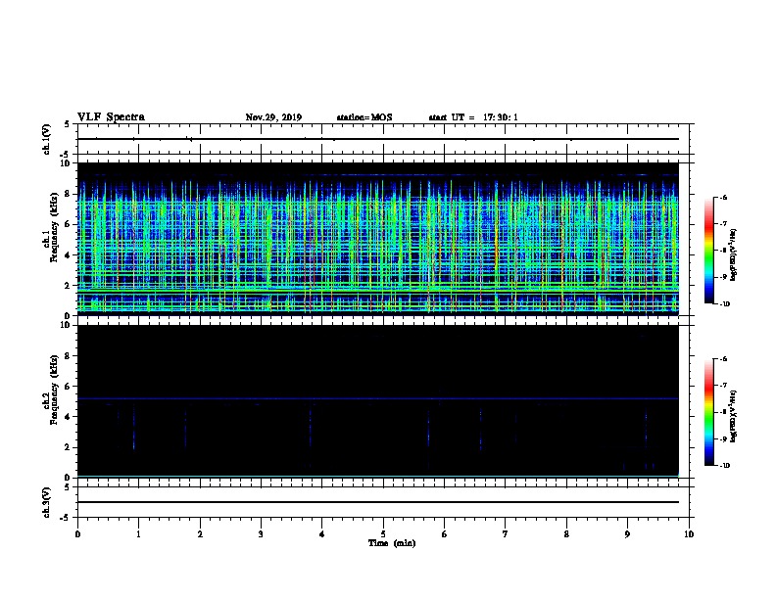Click the "VLF Spectra" plot title
Viewport: 776px width, 599px height.
tap(111, 117)
